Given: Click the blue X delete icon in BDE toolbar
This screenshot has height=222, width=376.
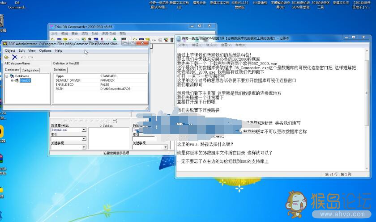Looking at the screenshot, I should (x=15, y=57).
